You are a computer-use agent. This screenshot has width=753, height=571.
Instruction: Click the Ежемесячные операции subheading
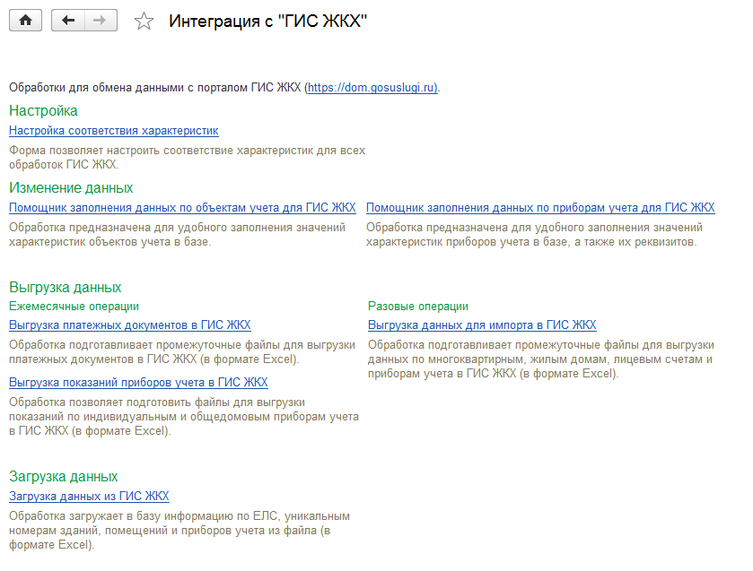coord(74,307)
